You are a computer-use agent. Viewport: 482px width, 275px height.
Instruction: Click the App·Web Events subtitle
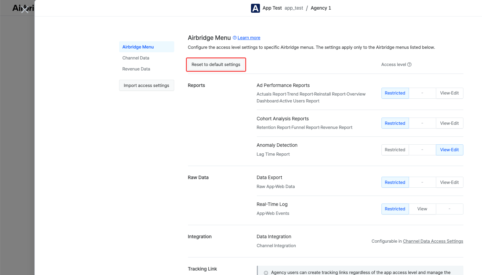coord(273,213)
